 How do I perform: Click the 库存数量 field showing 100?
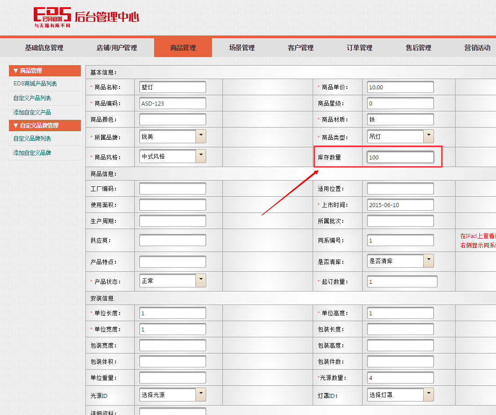point(400,157)
